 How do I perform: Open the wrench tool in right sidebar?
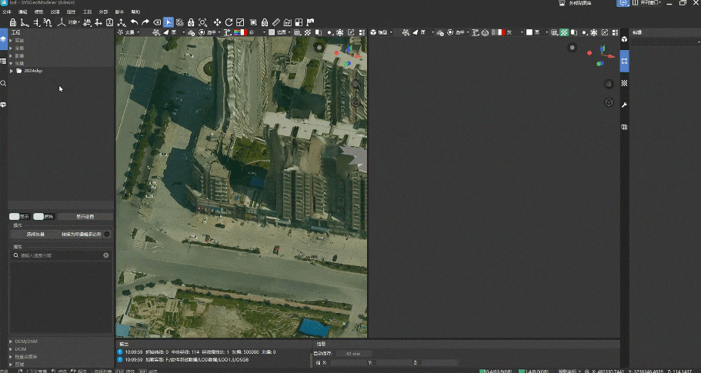pos(624,105)
